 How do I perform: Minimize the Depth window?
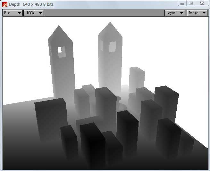coord(182,4)
